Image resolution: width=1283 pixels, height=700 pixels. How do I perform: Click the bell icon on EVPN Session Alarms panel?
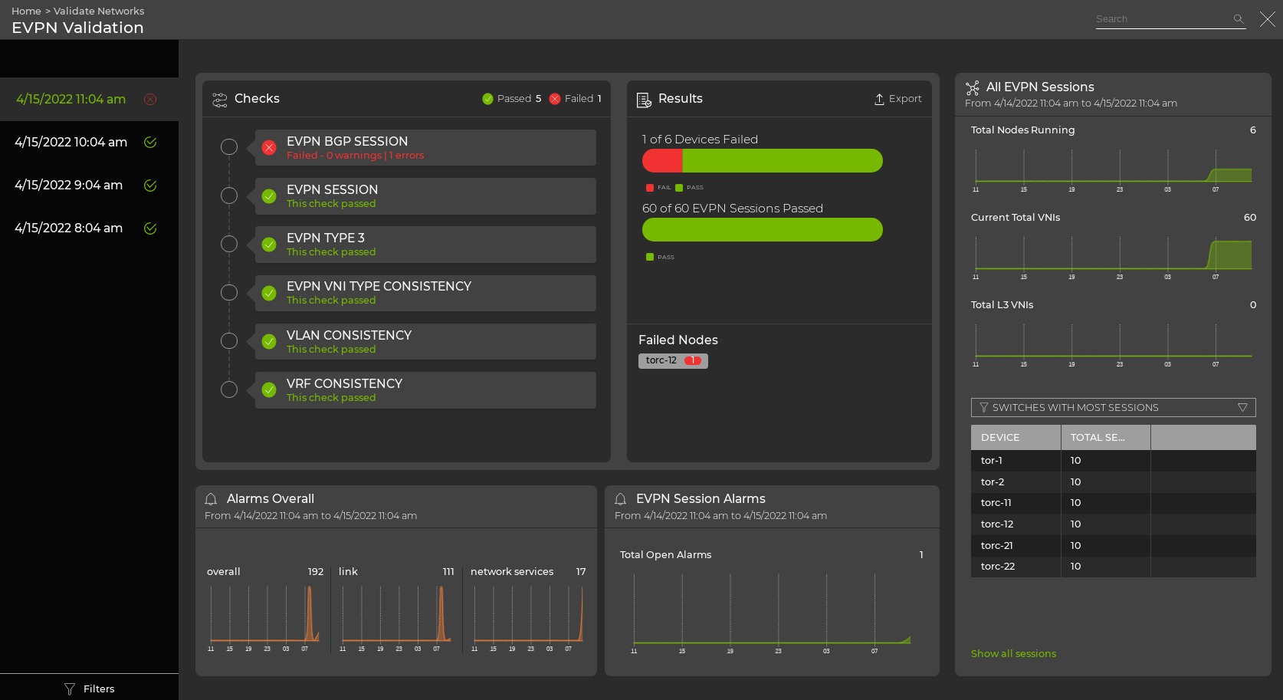click(621, 498)
